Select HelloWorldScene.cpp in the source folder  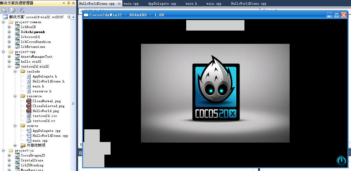[x=50, y=136]
